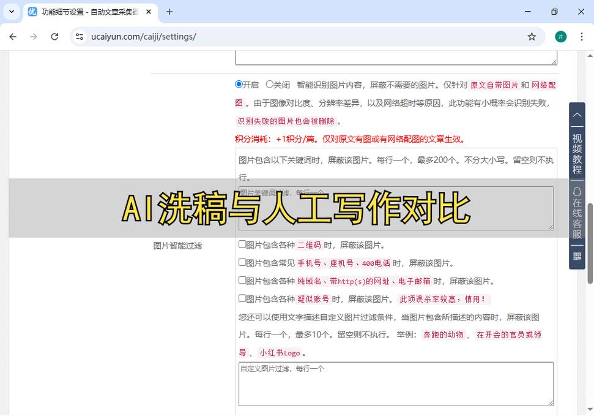594x416 pixels.
Task: Open 在线客服 from the side panel
Action: point(577,213)
